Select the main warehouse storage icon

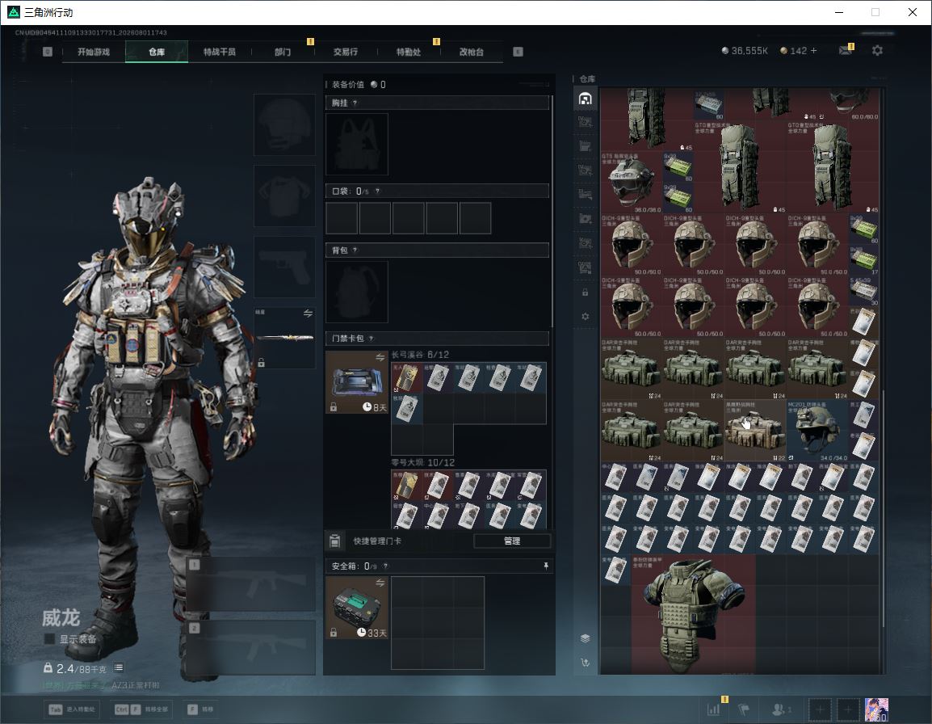point(585,99)
